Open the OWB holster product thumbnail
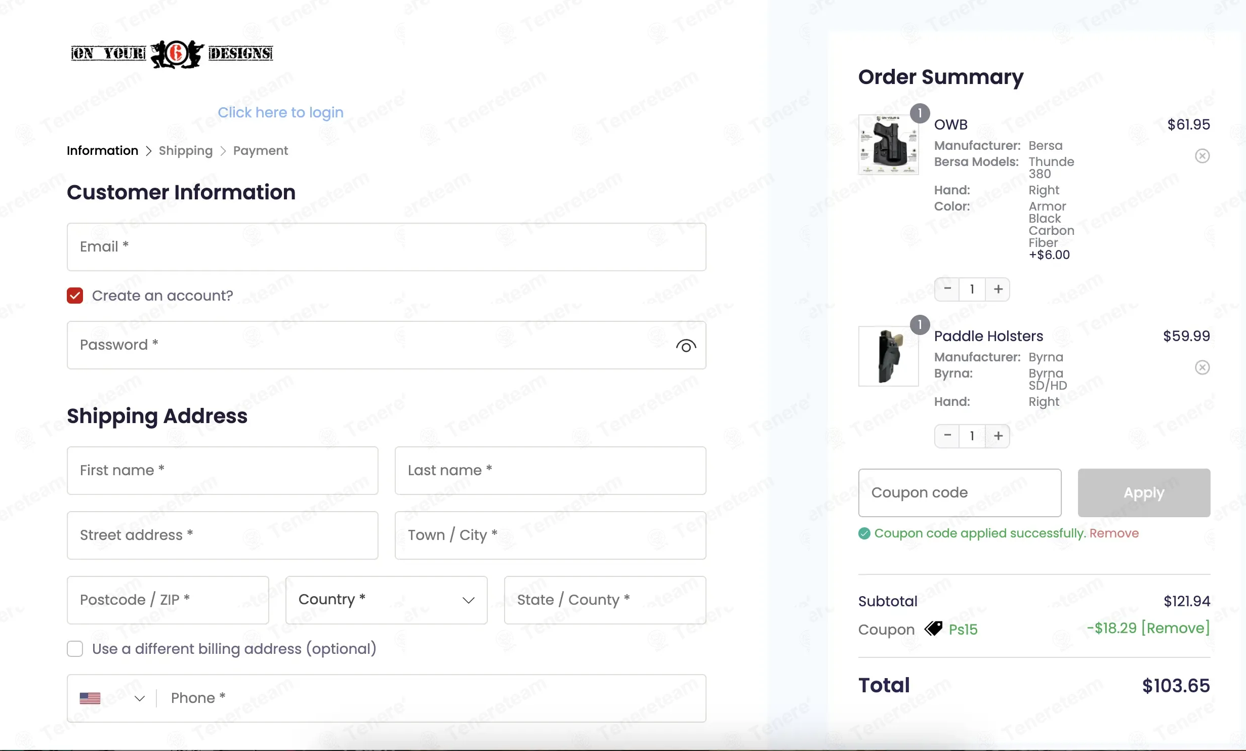1246x751 pixels. 888,145
